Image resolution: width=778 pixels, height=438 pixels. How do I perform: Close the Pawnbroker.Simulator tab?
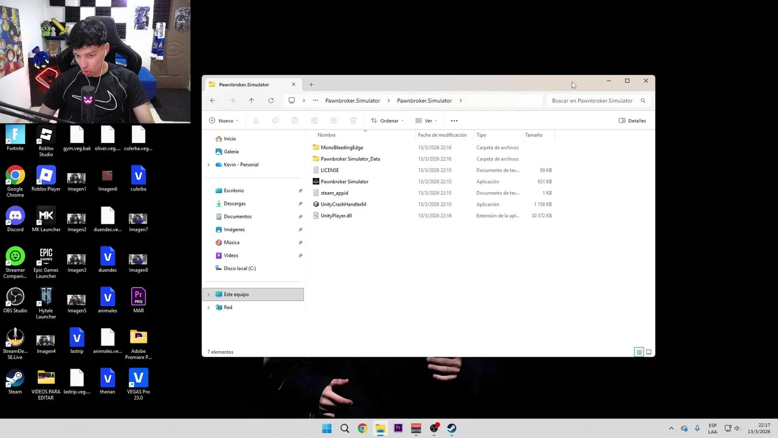pos(294,85)
